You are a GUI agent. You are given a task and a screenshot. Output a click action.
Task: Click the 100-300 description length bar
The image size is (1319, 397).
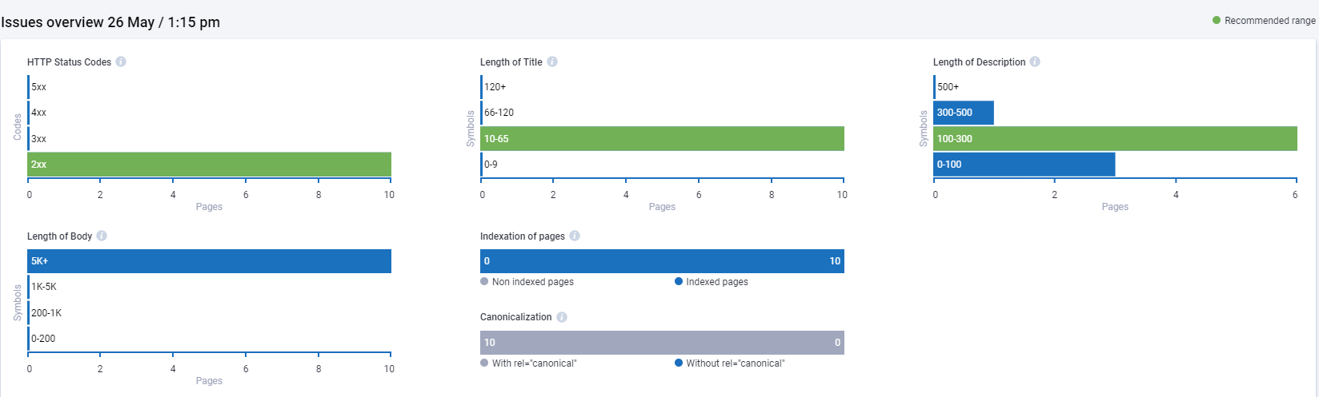tap(1116, 139)
